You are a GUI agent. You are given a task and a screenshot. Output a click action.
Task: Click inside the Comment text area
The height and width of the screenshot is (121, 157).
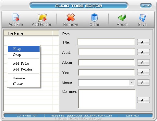107,99
